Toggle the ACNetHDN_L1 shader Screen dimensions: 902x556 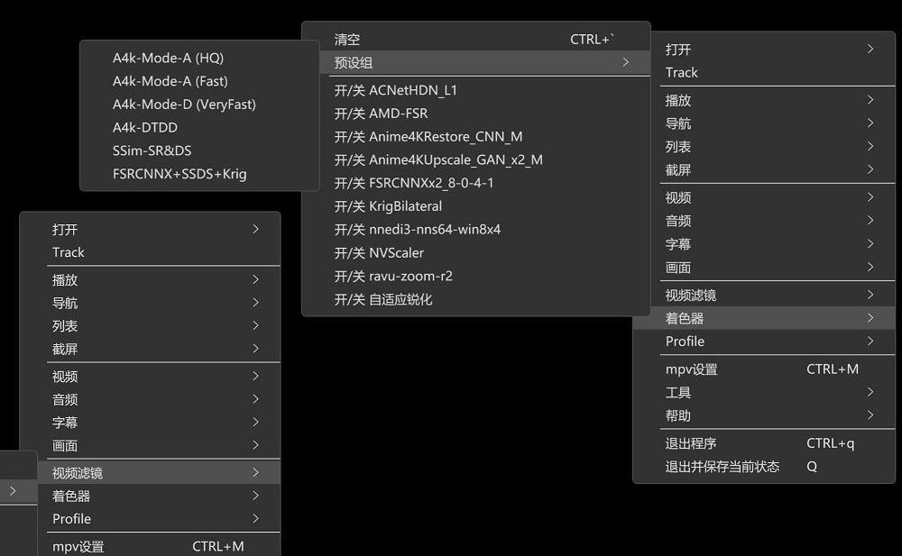tap(396, 90)
